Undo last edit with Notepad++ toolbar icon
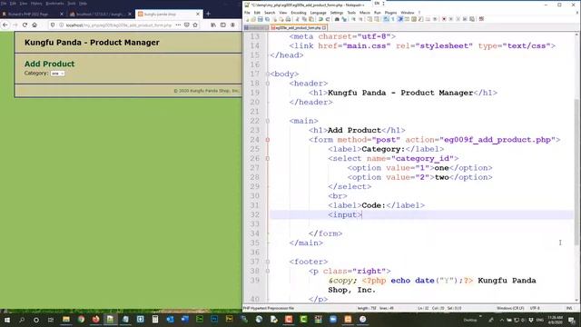This screenshot has height=327, width=581. point(320,19)
